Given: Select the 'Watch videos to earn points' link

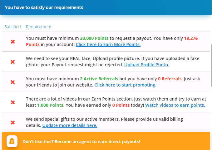Looking at the screenshot, I should click(175, 105).
